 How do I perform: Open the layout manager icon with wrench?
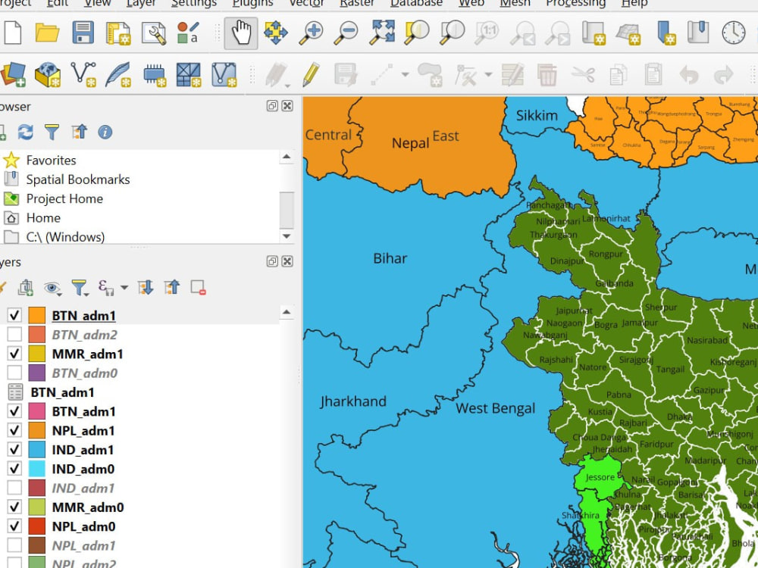(x=154, y=33)
